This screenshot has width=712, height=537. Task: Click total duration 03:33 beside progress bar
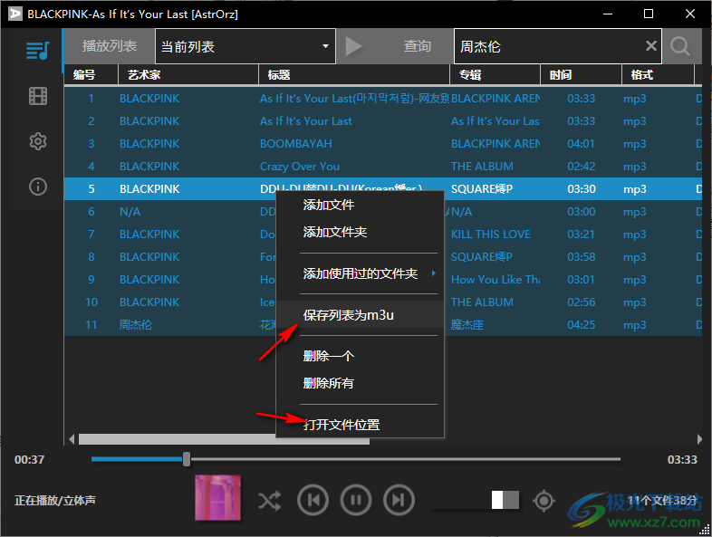(682, 459)
